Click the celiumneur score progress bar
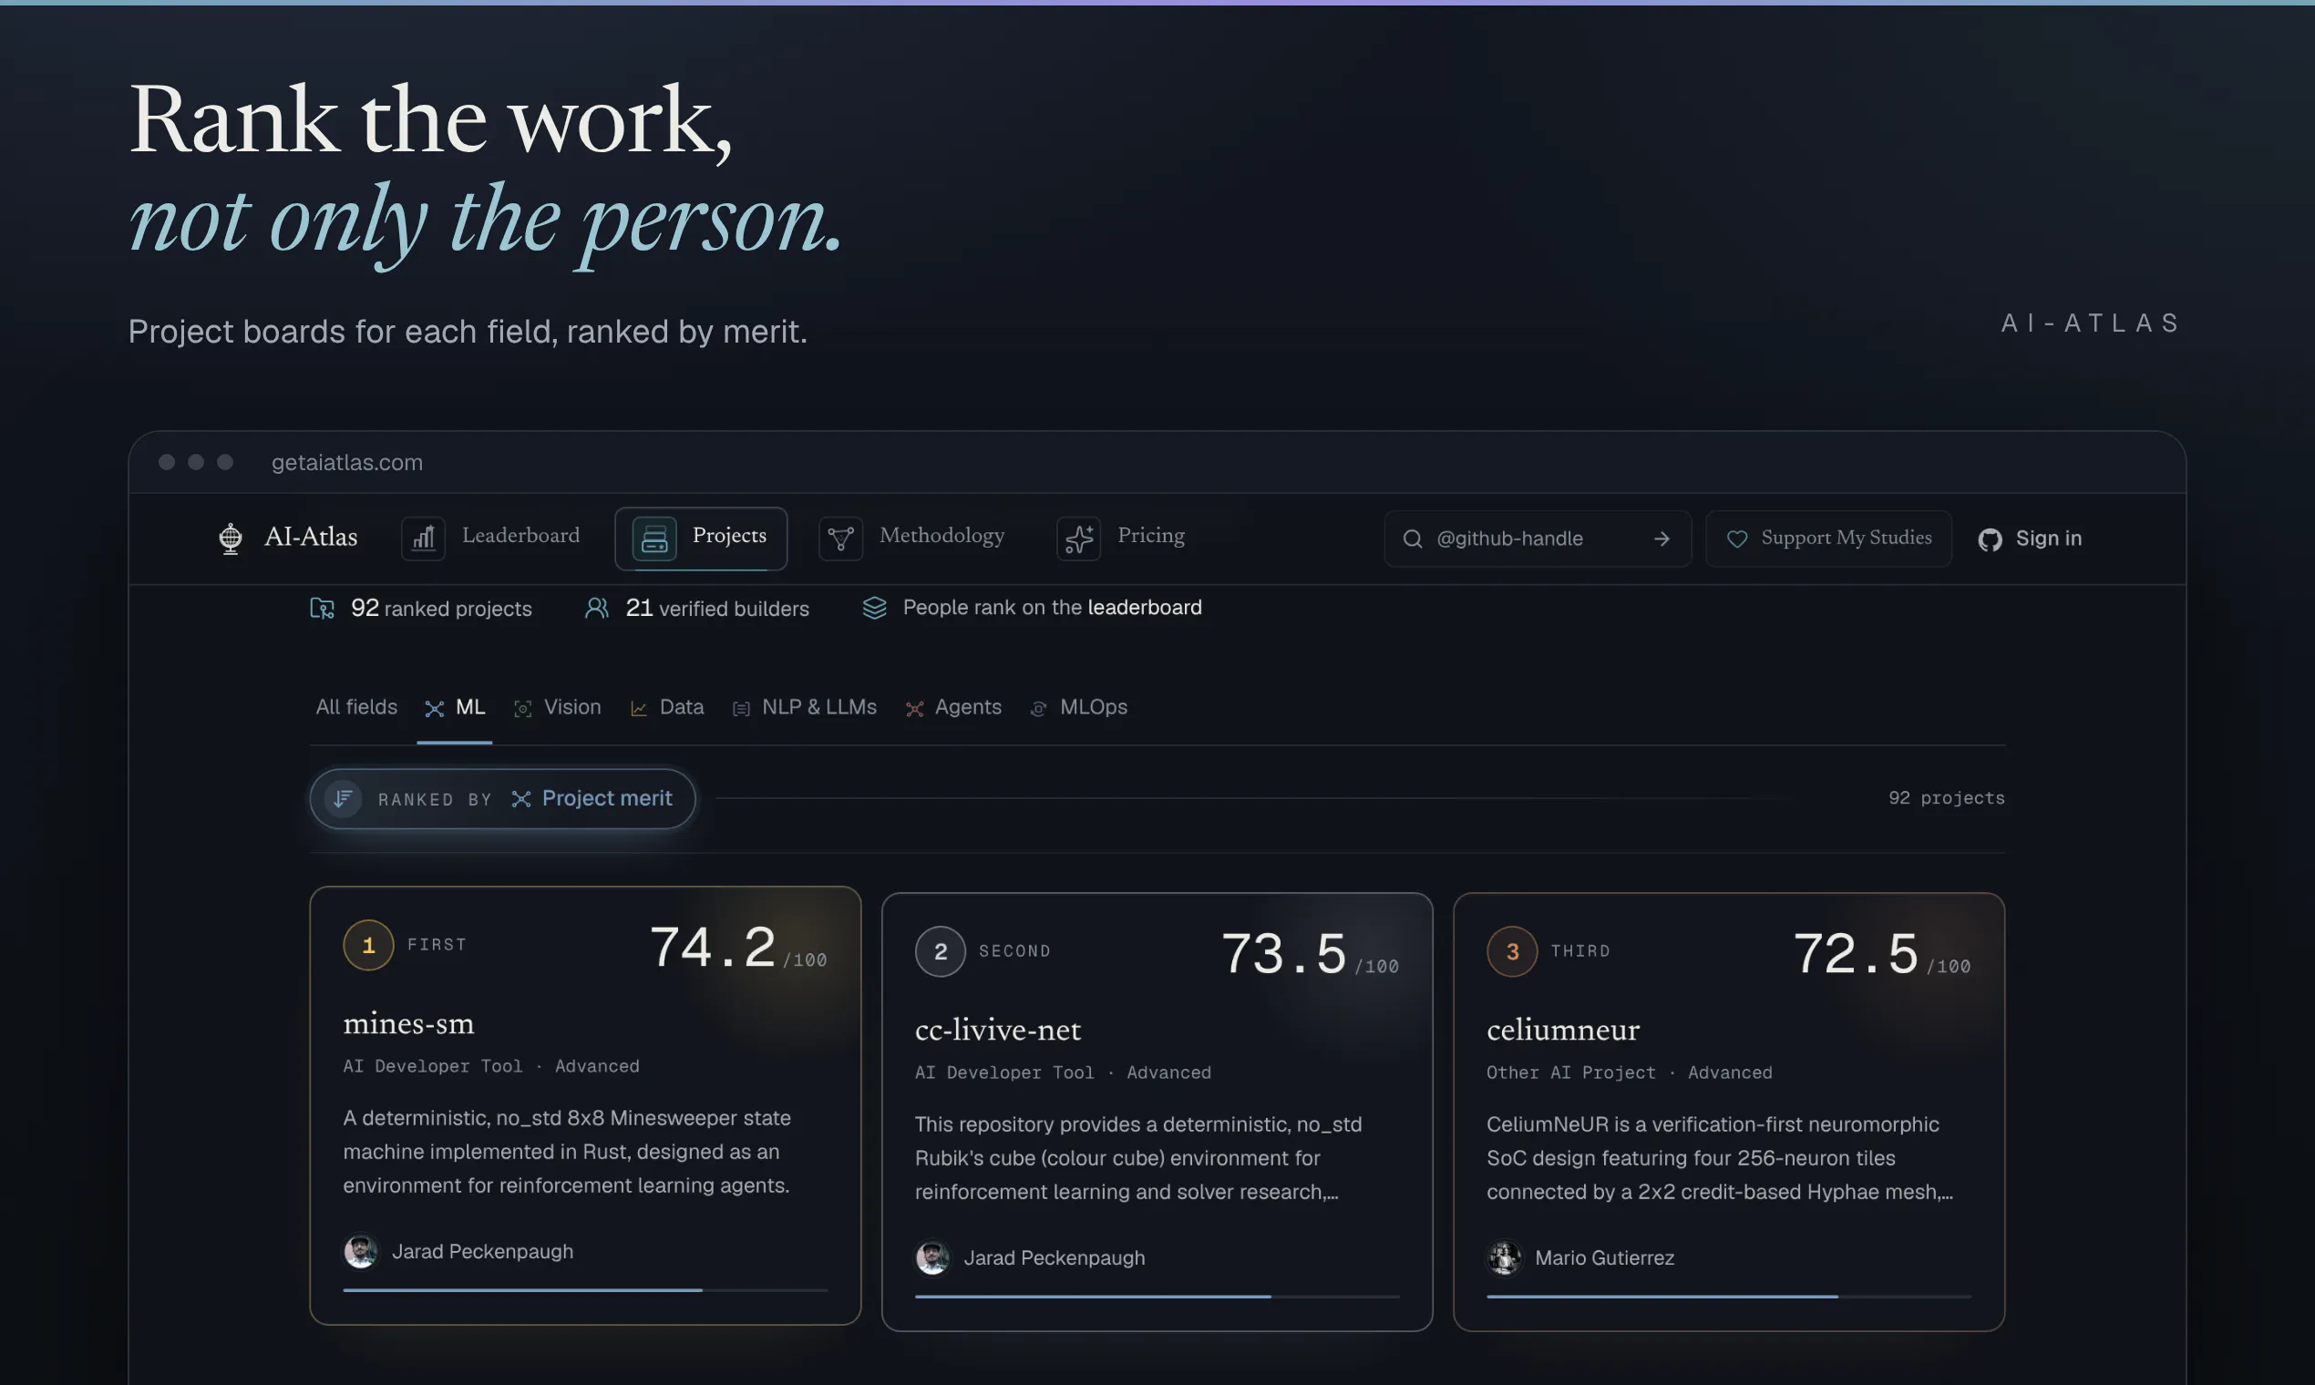 coord(1729,1297)
